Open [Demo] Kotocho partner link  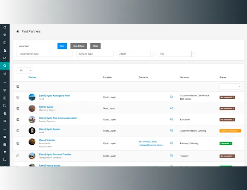[47, 140]
